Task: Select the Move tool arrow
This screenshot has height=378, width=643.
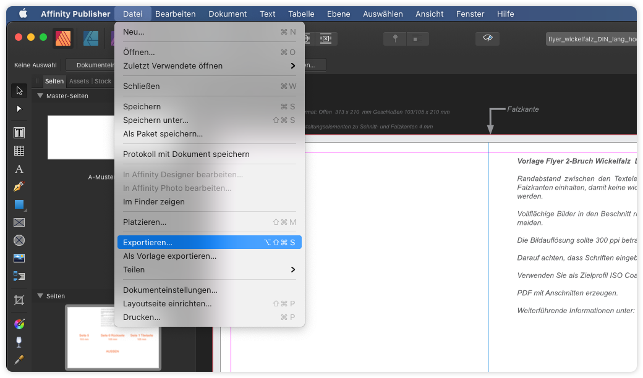Action: pyautogui.click(x=19, y=91)
